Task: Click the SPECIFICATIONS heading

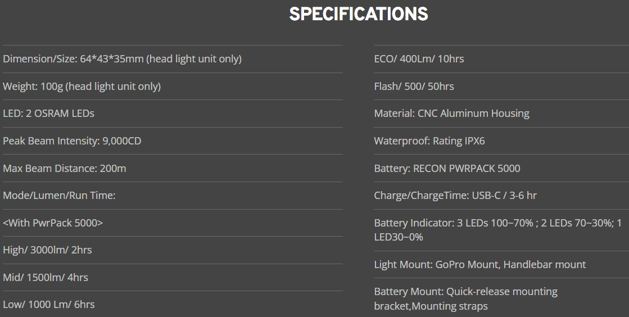Action: (359, 14)
